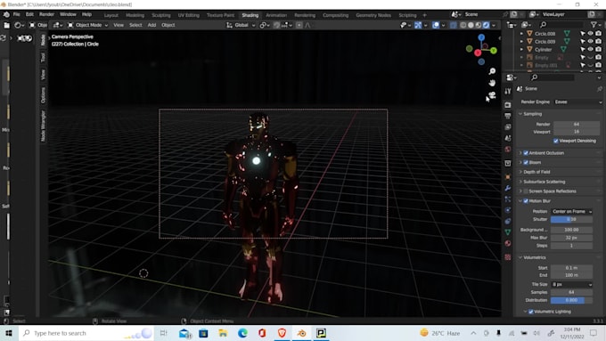Disable the Motion Blur checkbox

click(x=526, y=201)
